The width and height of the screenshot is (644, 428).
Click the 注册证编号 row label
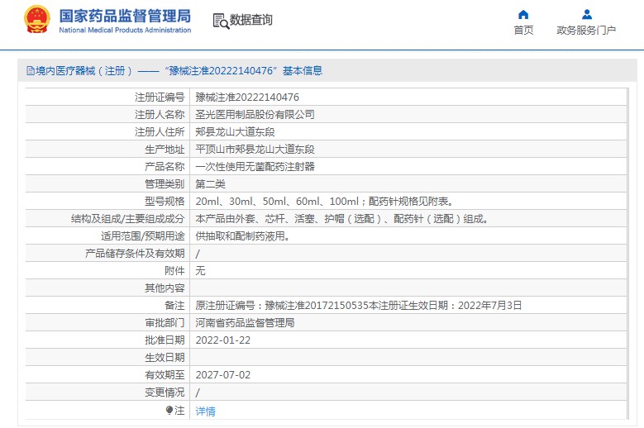pos(160,97)
